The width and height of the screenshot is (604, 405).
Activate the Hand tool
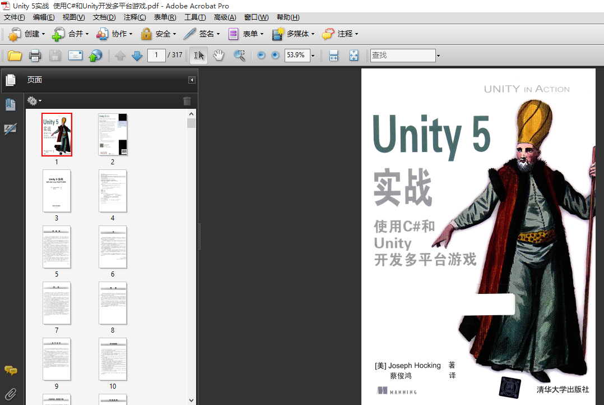(219, 56)
